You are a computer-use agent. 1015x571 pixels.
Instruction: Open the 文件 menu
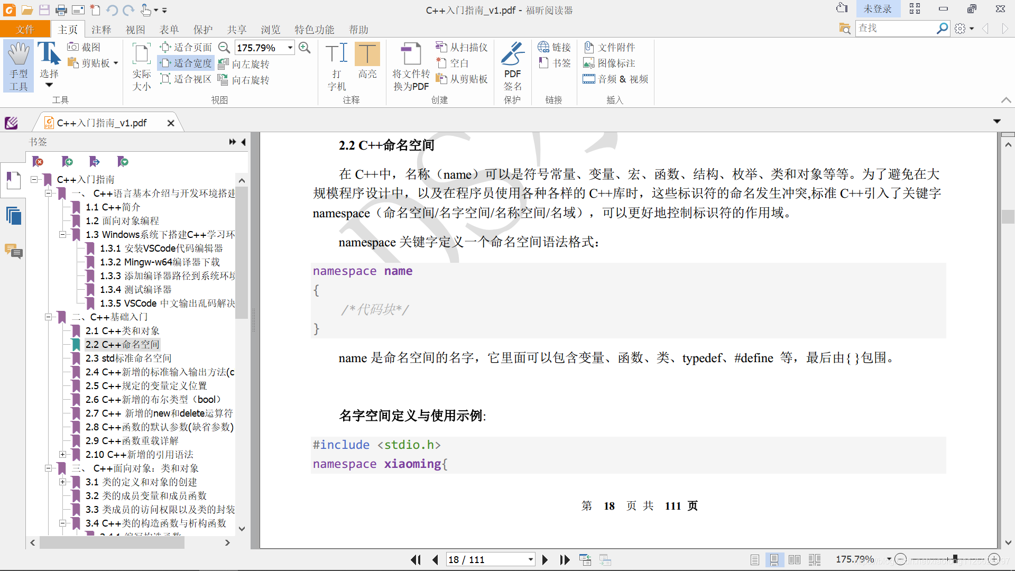(x=25, y=30)
